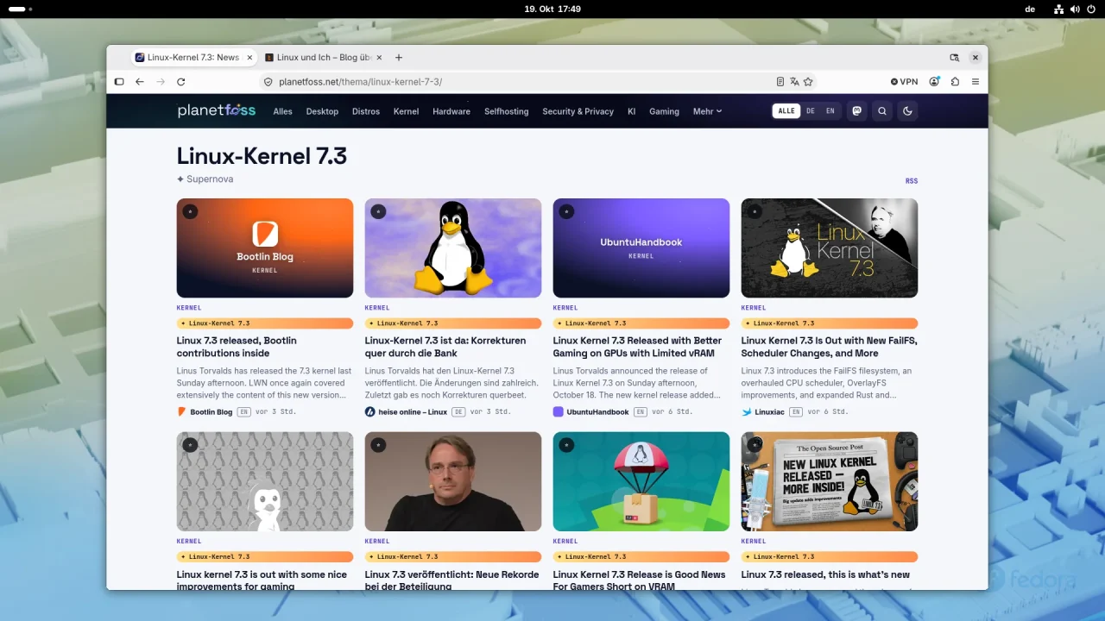
Task: Open the site search magnifier
Action: pyautogui.click(x=882, y=111)
